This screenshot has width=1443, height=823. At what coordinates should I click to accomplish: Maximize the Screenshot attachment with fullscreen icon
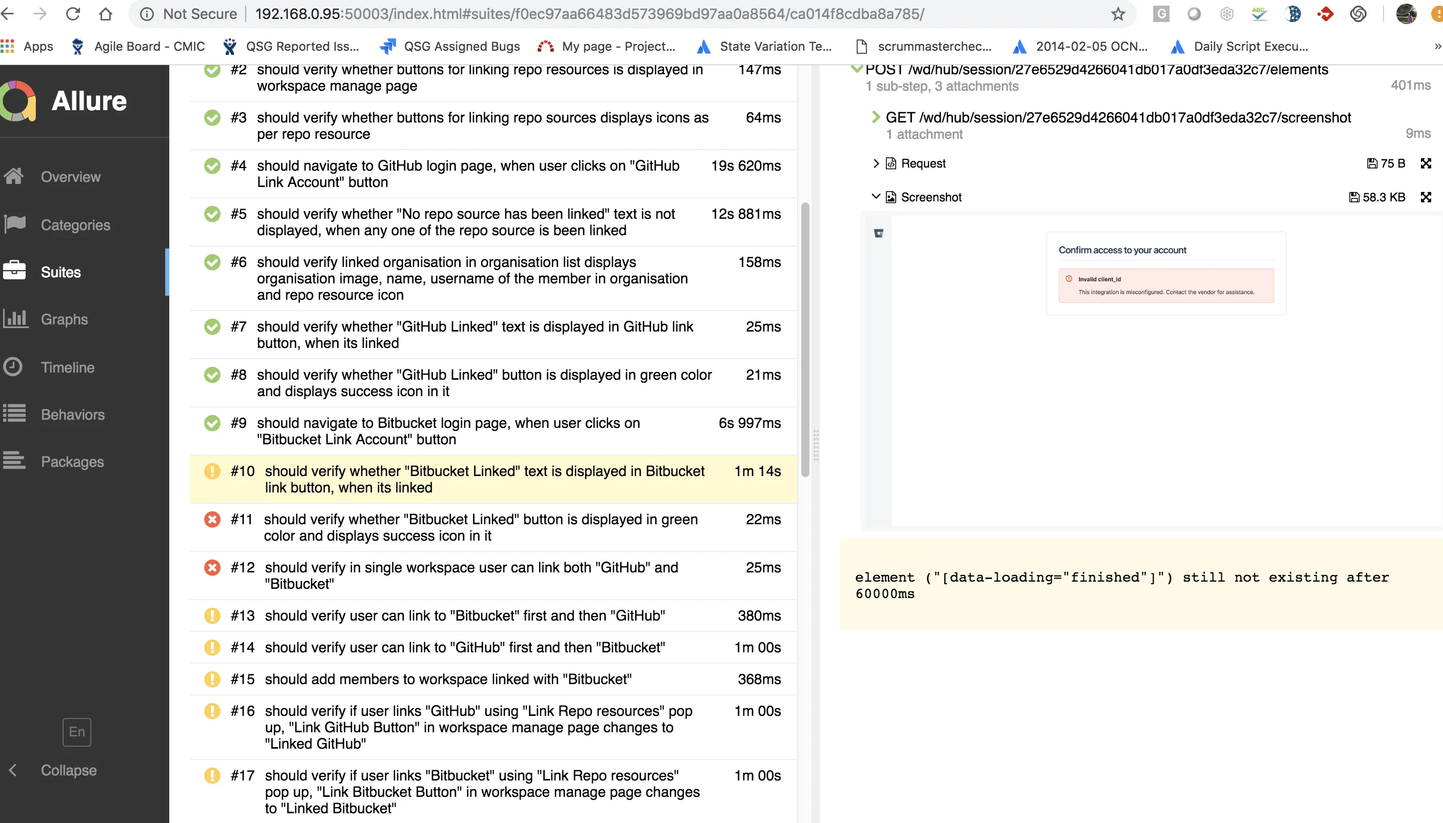coord(1426,197)
